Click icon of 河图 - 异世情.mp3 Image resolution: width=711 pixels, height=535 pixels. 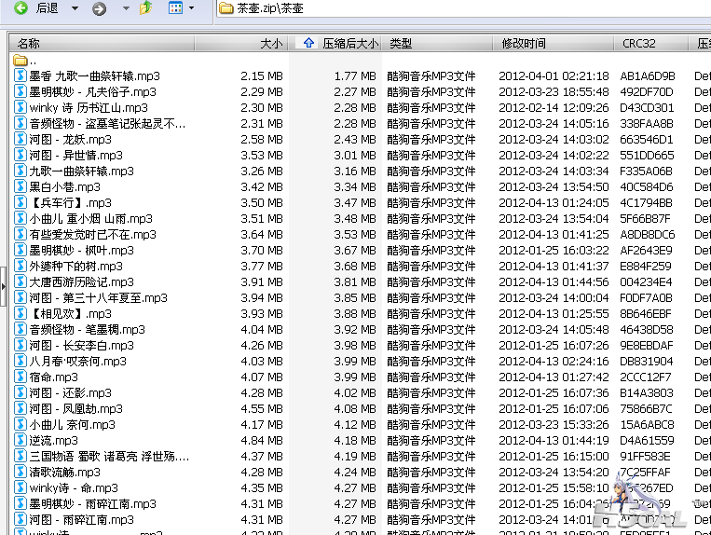coord(20,155)
